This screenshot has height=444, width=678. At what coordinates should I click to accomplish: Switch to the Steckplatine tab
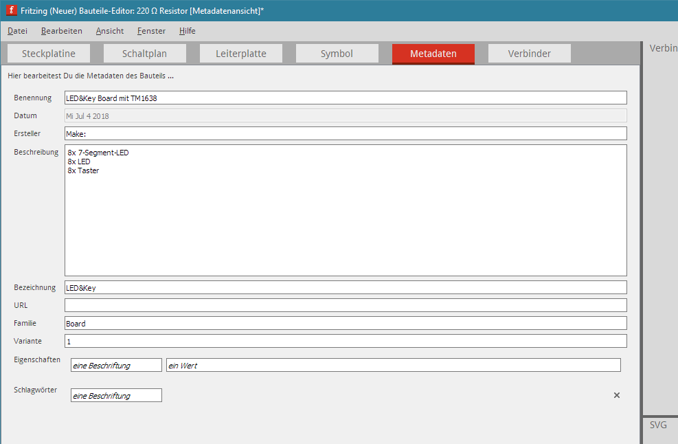click(x=49, y=54)
